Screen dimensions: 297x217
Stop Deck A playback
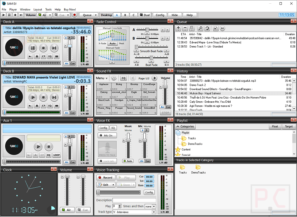43,48
